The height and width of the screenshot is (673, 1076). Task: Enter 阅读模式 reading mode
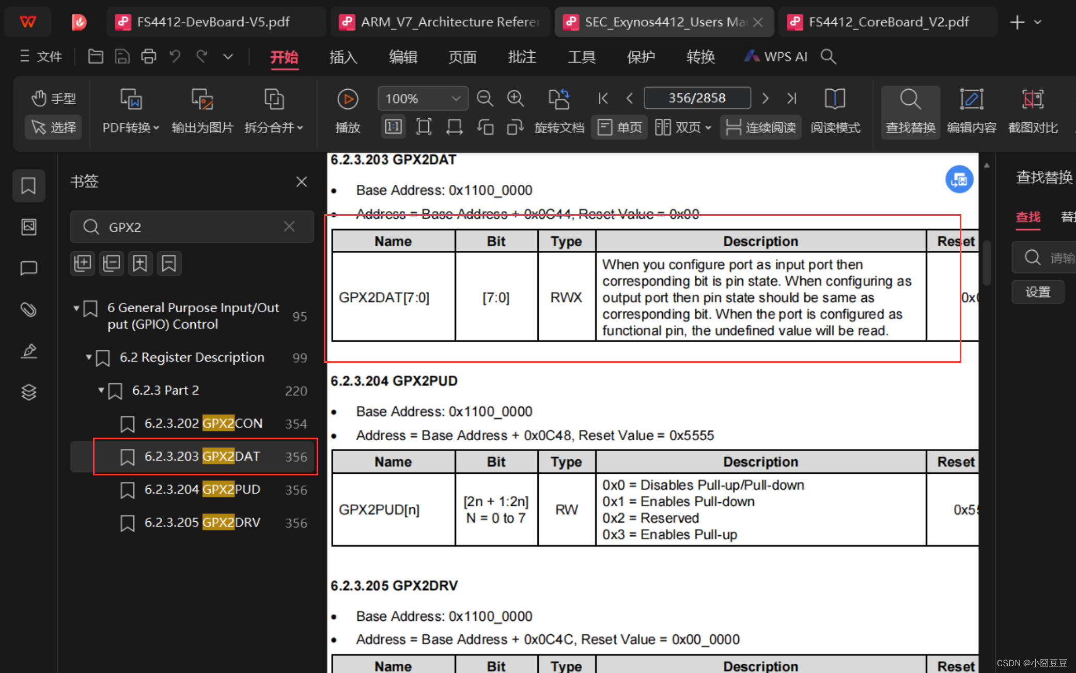click(x=835, y=110)
